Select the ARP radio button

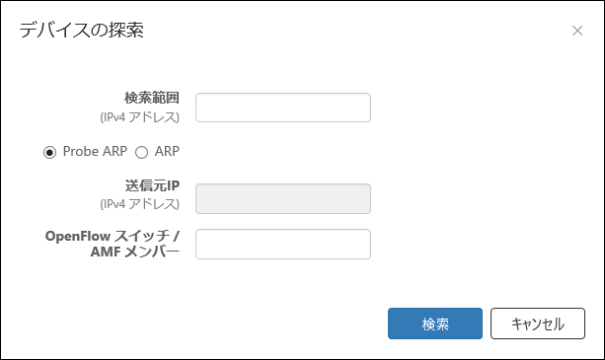click(141, 152)
